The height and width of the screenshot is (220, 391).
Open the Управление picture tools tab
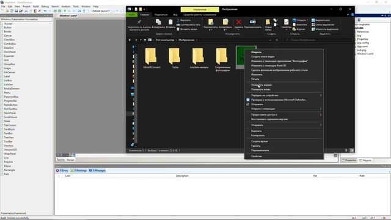click(200, 10)
